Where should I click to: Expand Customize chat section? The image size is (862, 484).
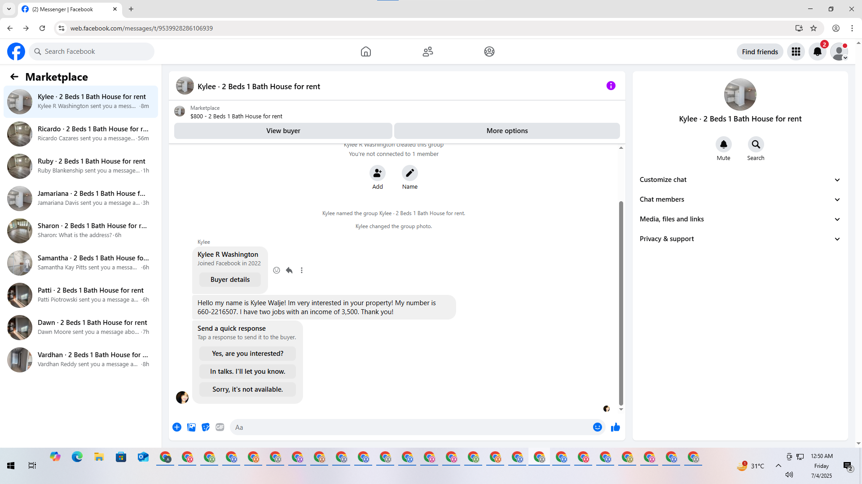(x=740, y=180)
